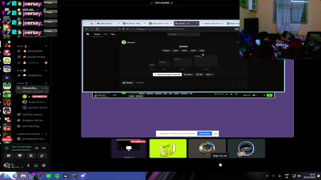Open Discord user settings gear
Screen dimensions: 321x180
click(x=44, y=165)
